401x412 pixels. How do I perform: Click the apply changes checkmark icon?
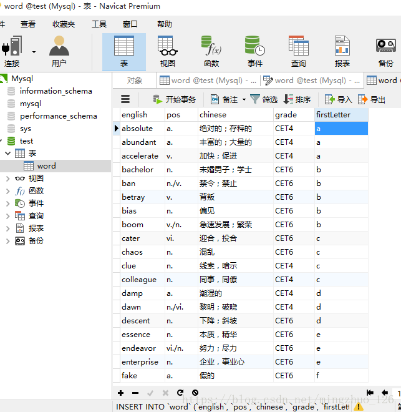click(150, 393)
